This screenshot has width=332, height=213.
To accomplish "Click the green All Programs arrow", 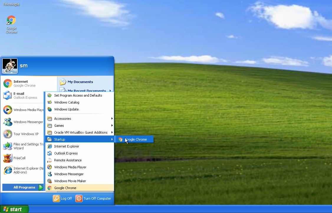I will (x=41, y=187).
